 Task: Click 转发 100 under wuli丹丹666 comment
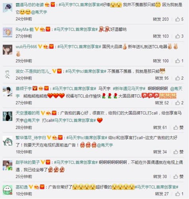(161, 61)
